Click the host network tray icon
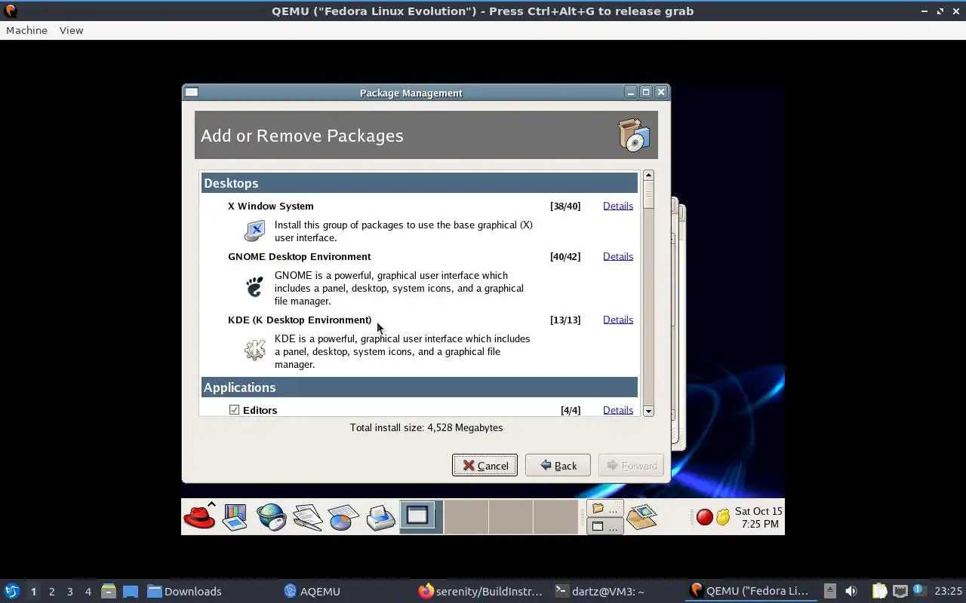The image size is (966, 603). coord(900,591)
